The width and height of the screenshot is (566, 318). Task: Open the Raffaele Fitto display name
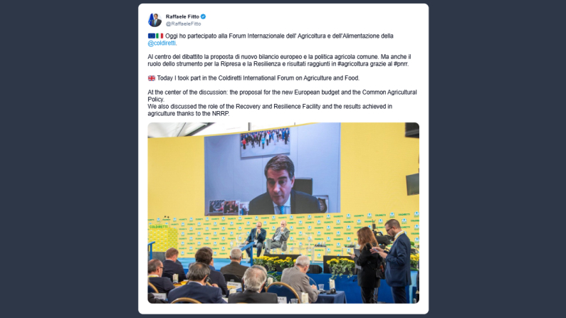pyautogui.click(x=182, y=16)
